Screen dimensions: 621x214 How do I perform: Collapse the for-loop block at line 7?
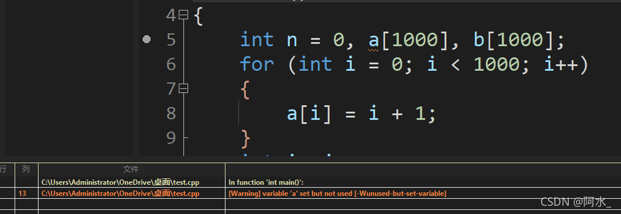183,88
